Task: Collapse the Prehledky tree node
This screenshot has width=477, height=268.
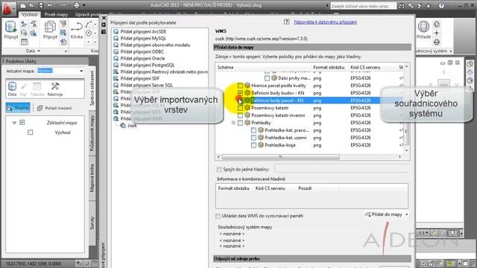Action: tap(233, 123)
